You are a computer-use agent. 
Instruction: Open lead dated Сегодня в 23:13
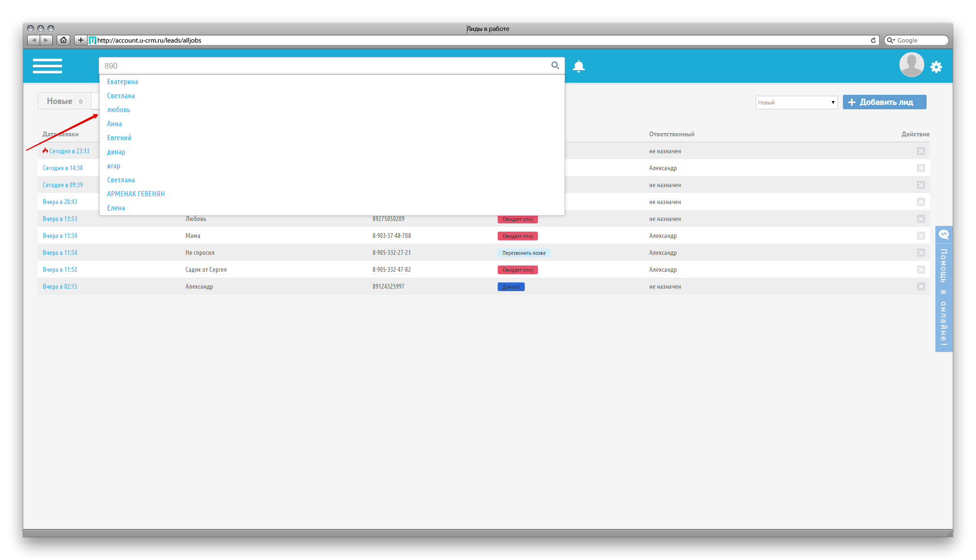click(69, 151)
